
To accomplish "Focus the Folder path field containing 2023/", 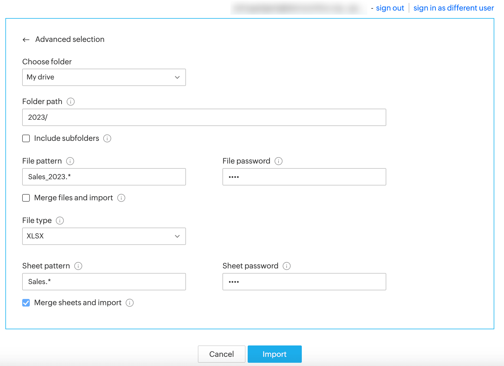I will 204,117.
